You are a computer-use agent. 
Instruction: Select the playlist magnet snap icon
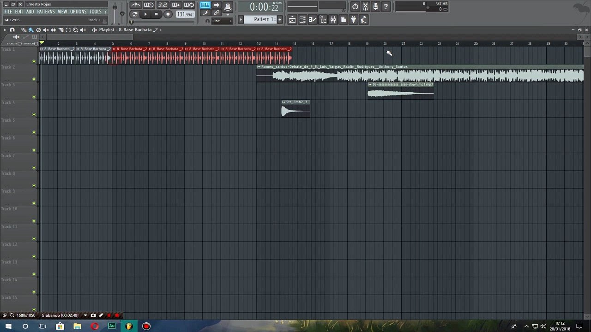pos(12,30)
